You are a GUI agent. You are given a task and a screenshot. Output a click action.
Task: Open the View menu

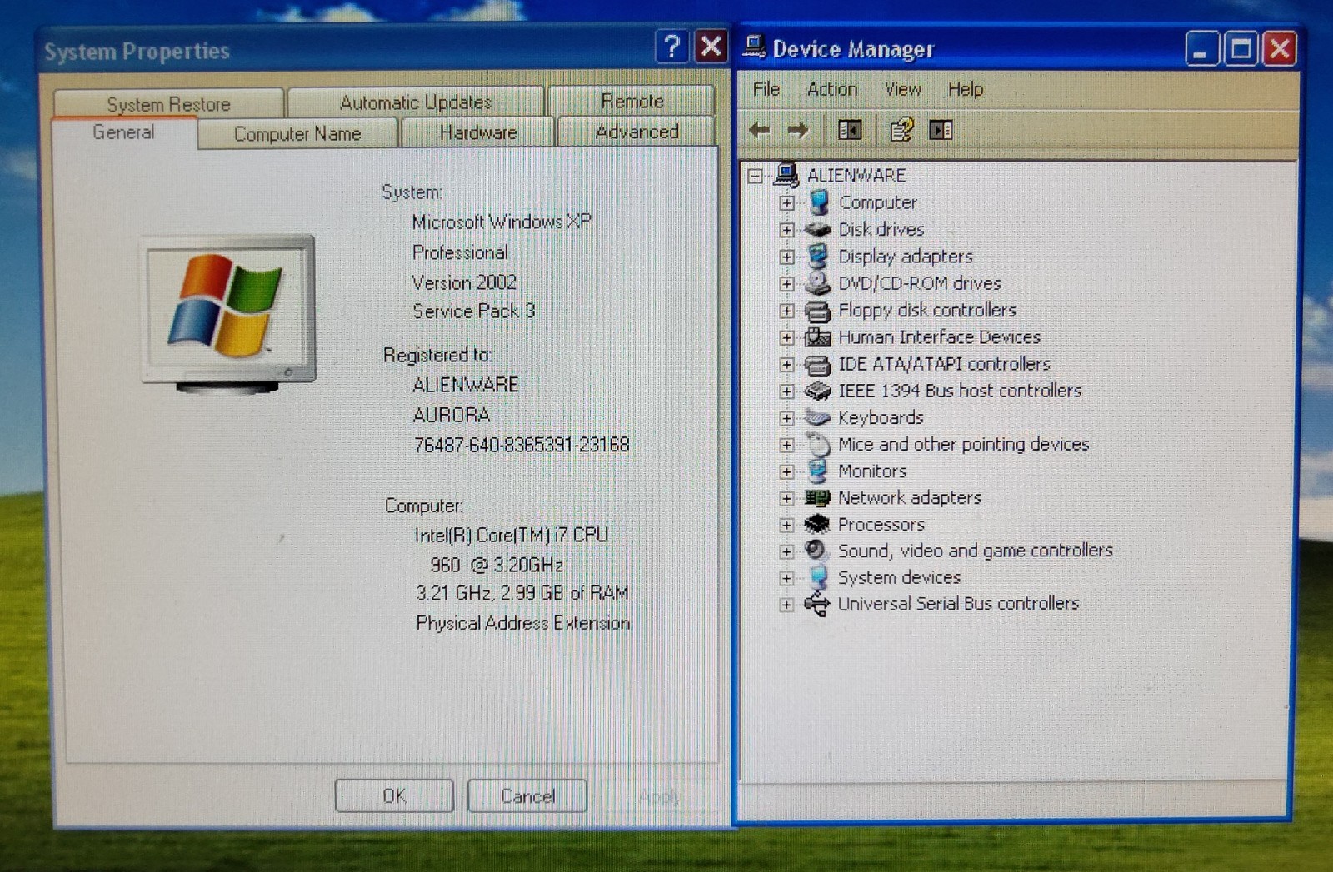point(902,89)
